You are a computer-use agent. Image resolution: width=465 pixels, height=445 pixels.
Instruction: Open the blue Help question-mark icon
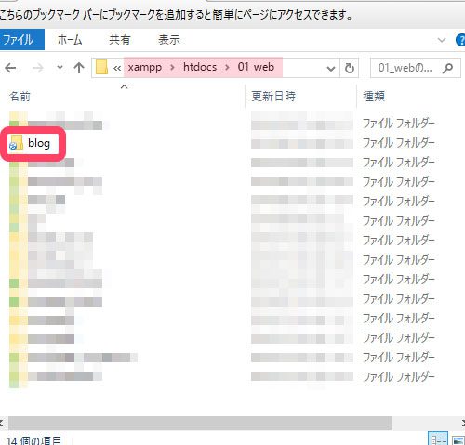coord(460,40)
